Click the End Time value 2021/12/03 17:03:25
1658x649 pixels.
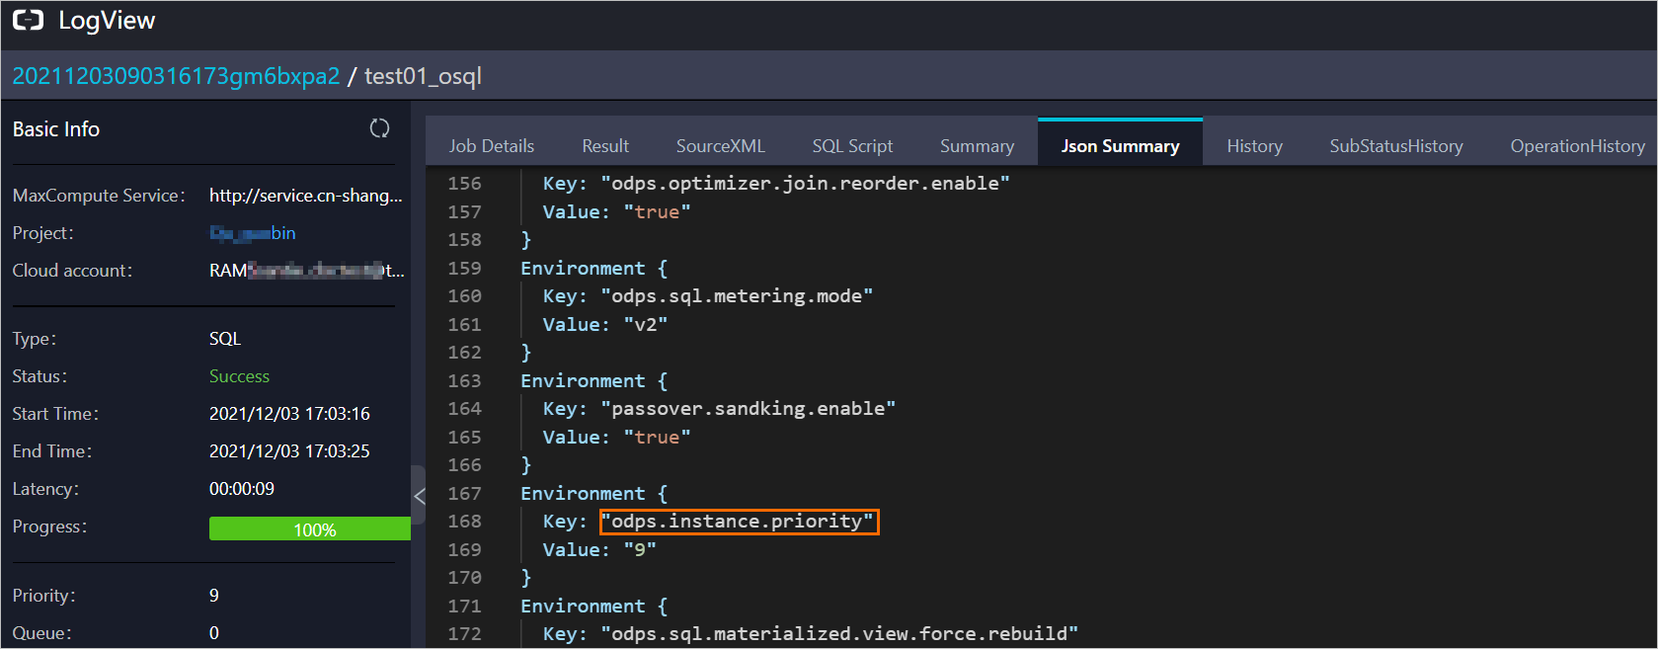click(289, 451)
